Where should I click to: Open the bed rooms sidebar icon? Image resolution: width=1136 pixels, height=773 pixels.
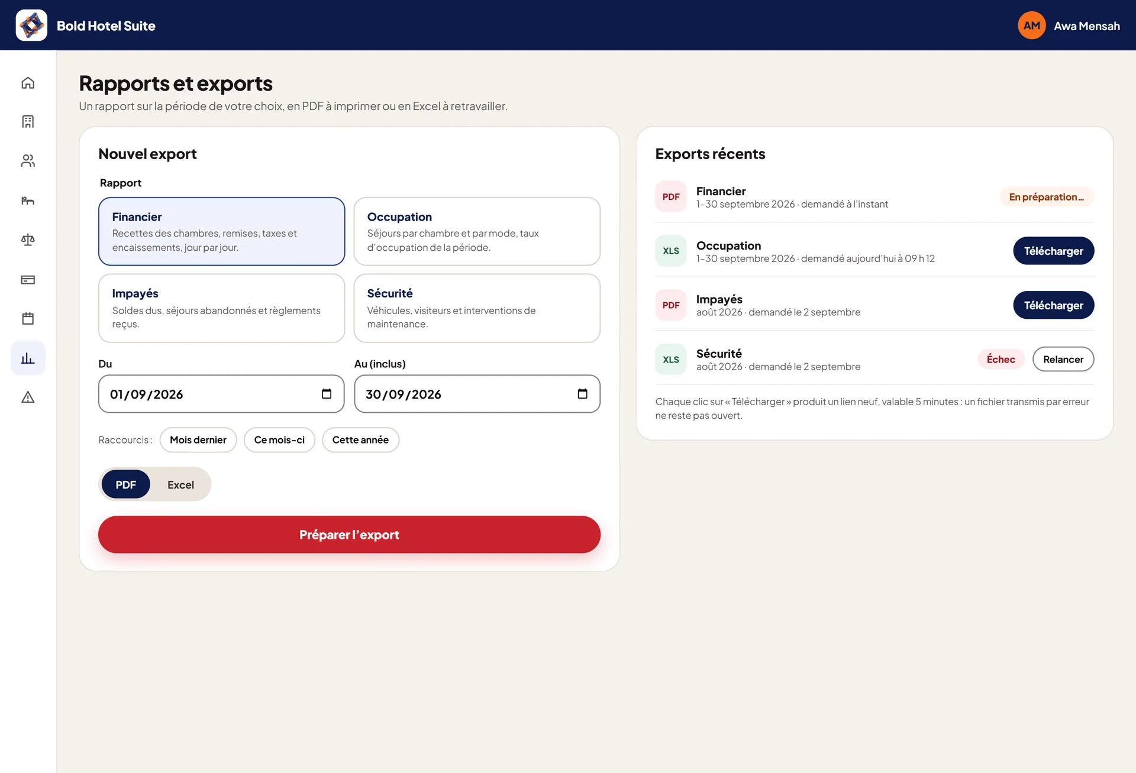pyautogui.click(x=28, y=200)
